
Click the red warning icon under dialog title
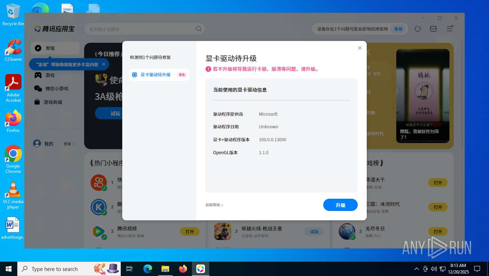tap(208, 69)
